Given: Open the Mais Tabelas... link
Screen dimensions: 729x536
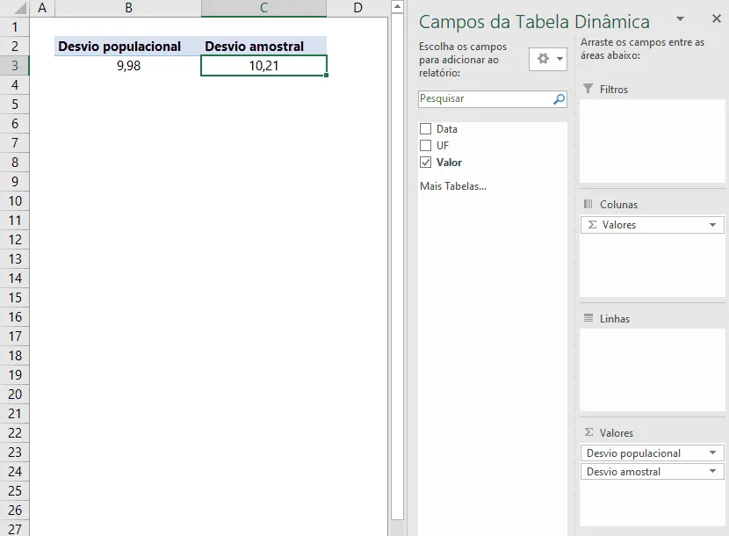Looking at the screenshot, I should [453, 186].
